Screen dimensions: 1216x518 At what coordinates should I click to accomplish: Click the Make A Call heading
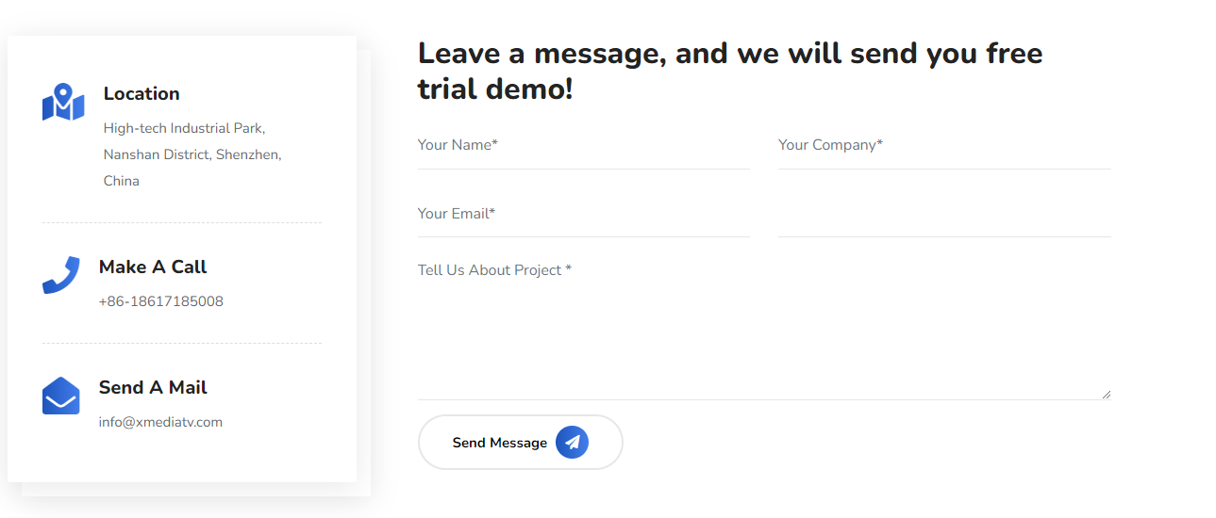pos(153,267)
